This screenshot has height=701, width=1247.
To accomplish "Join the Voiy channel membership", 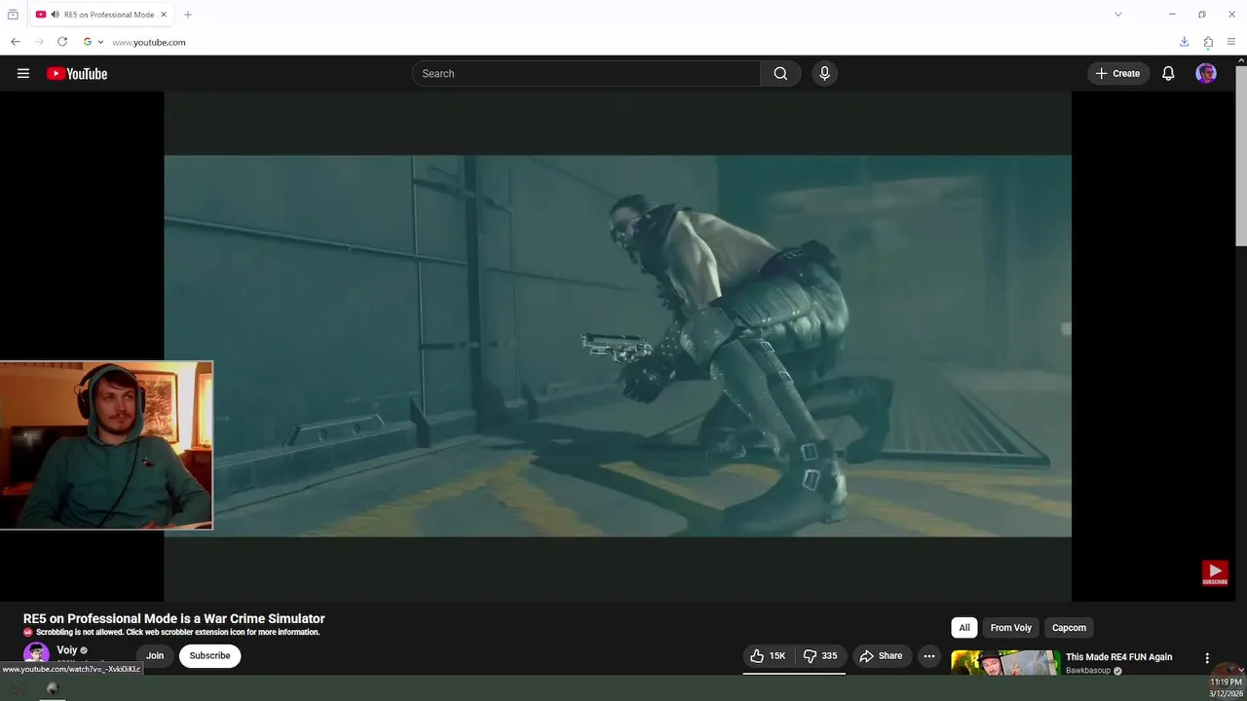I will [155, 656].
